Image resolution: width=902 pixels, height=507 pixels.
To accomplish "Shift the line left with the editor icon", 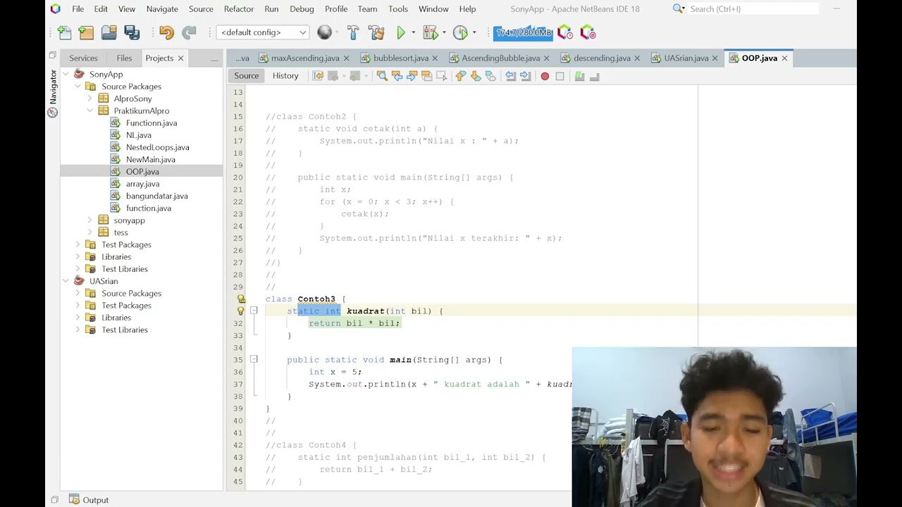I will [511, 76].
